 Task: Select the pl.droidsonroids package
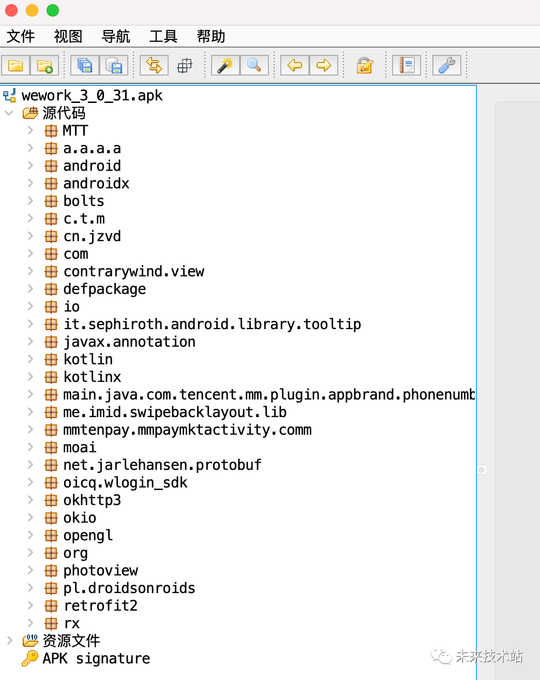129,588
